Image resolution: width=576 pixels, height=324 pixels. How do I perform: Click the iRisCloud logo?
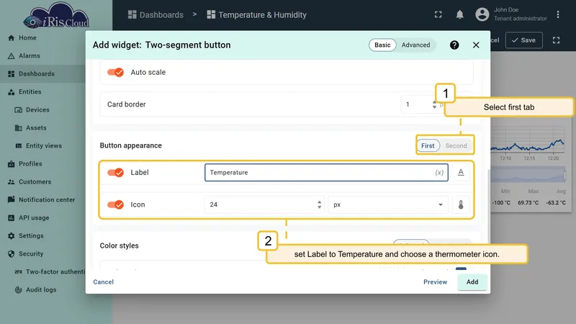click(56, 16)
